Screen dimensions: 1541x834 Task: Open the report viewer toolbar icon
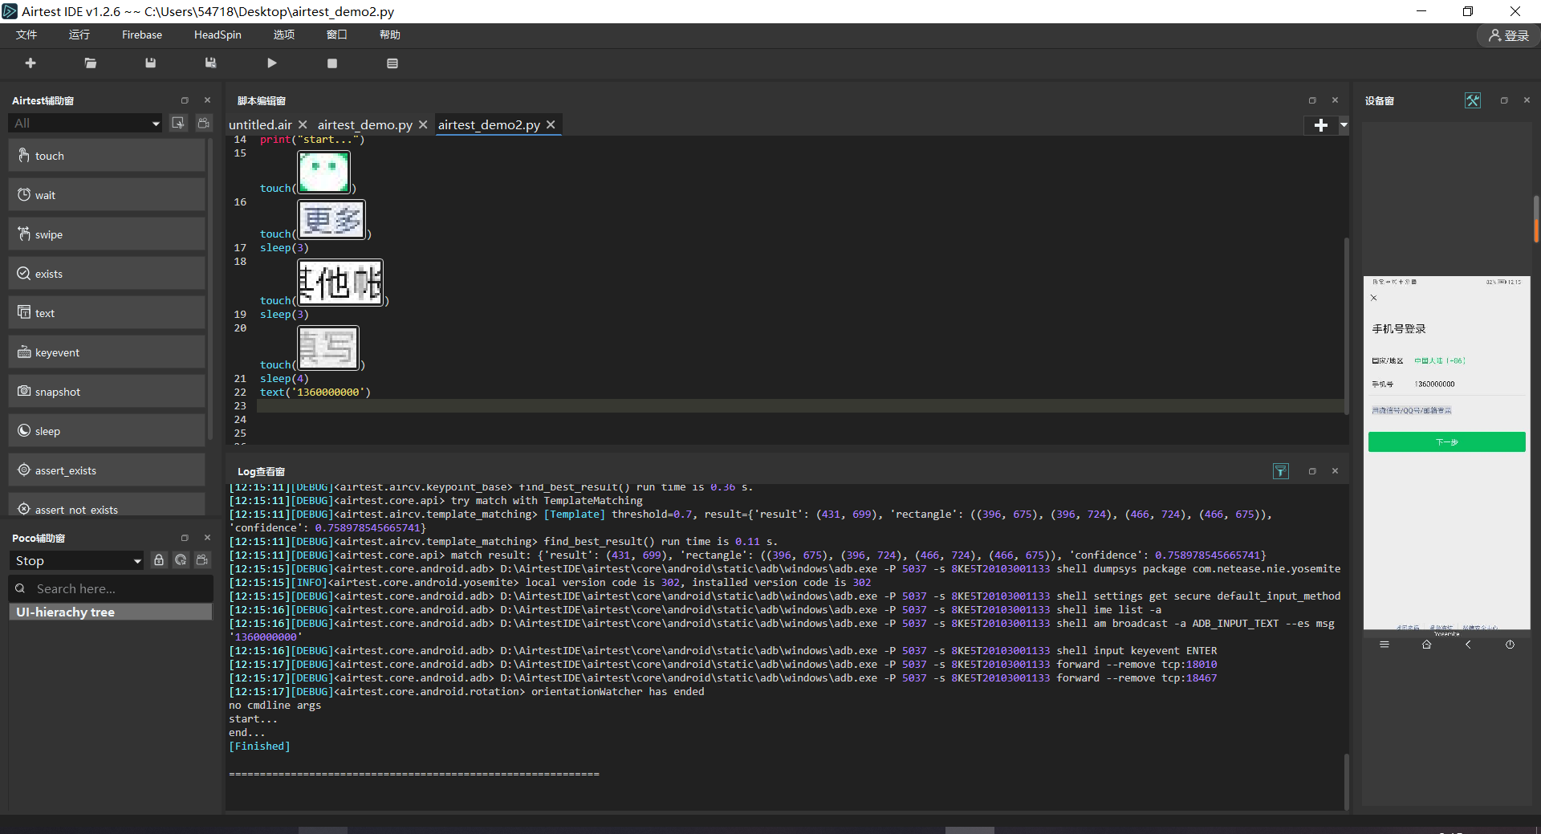392,63
